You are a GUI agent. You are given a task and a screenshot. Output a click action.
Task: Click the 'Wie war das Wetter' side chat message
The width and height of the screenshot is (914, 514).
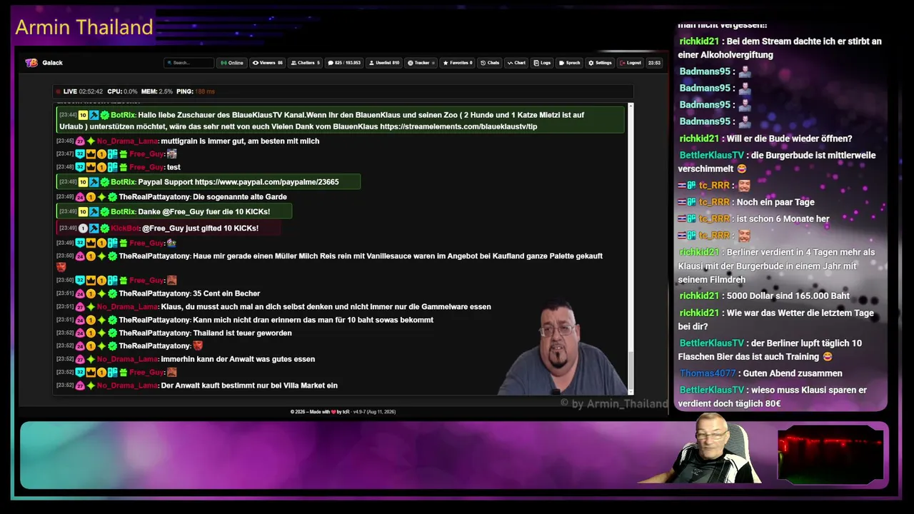(x=776, y=320)
